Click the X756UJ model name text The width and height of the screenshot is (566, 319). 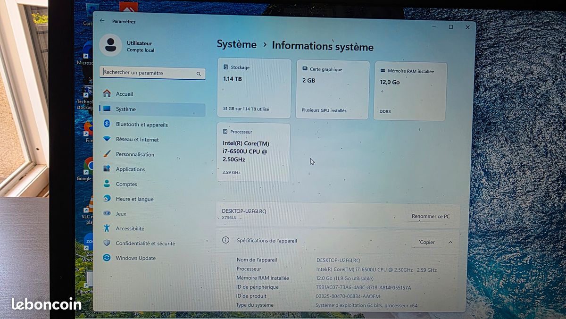(x=230, y=218)
